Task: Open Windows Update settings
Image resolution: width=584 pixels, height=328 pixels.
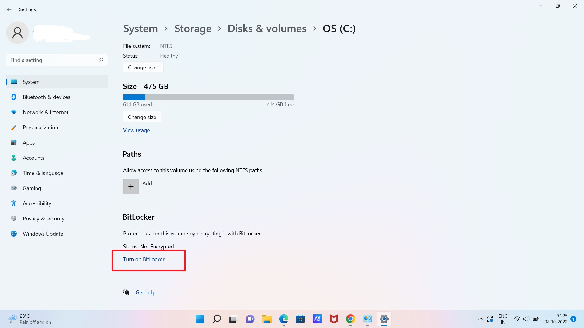Action: 43,234
